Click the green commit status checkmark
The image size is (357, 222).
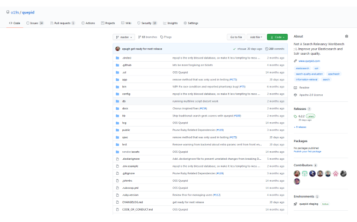(234, 49)
